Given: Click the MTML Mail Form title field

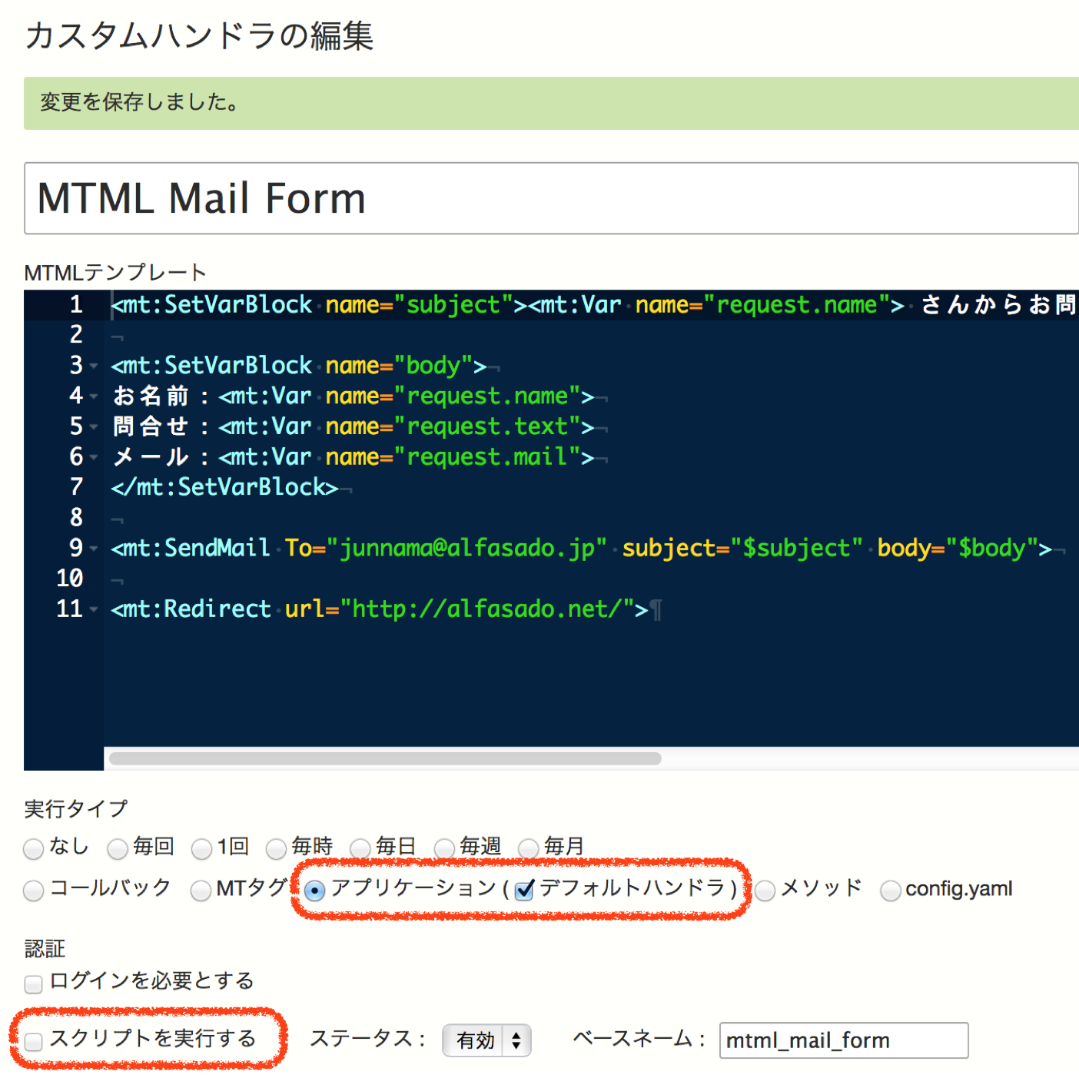Looking at the screenshot, I should point(550,198).
